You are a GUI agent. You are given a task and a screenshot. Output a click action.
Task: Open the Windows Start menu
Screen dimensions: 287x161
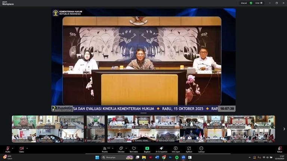[x=97, y=157]
